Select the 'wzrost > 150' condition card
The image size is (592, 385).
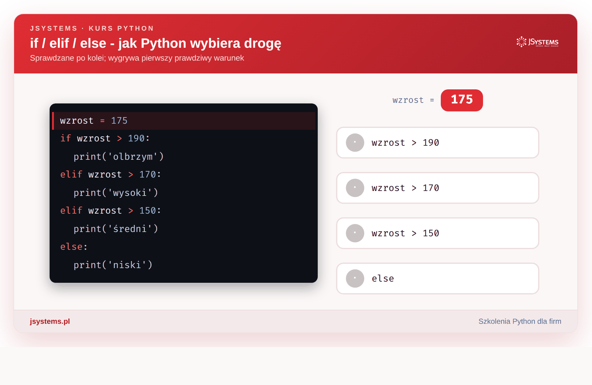[437, 233]
